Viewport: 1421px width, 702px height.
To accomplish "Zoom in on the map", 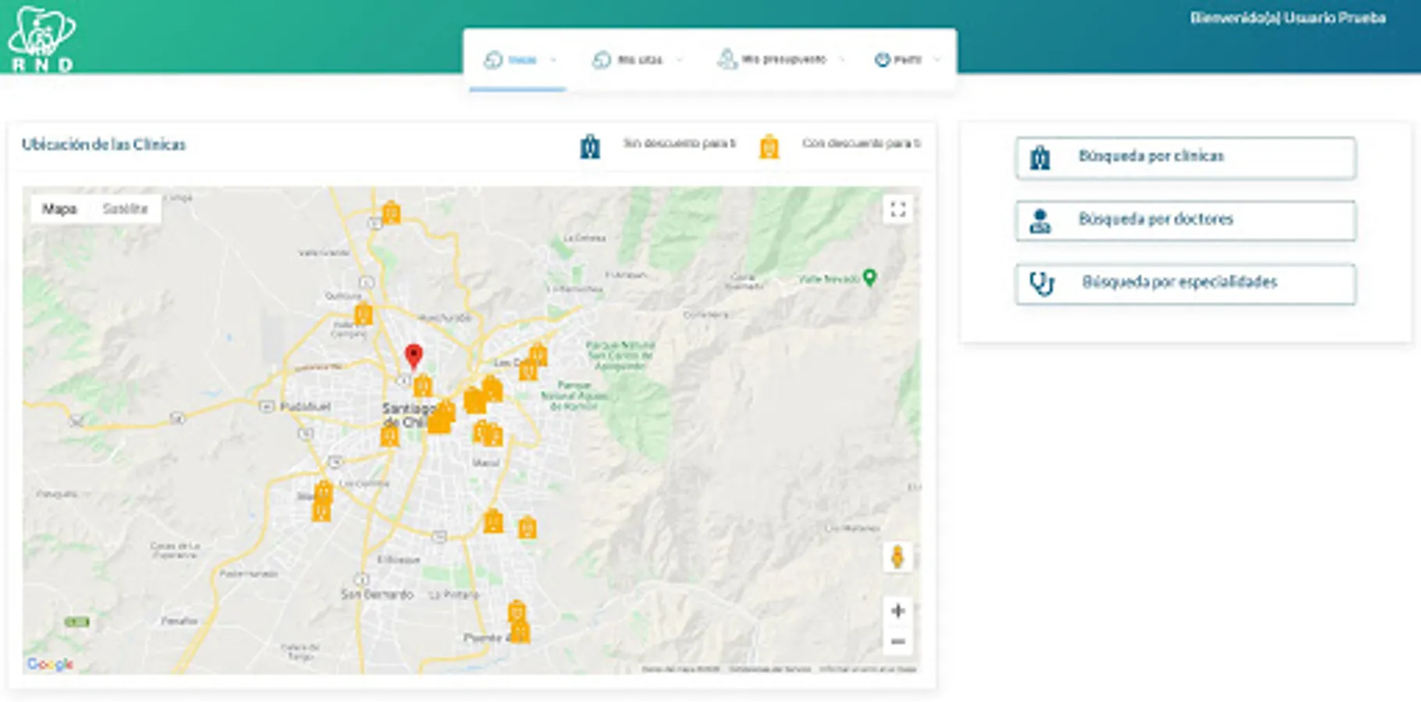I will (897, 611).
